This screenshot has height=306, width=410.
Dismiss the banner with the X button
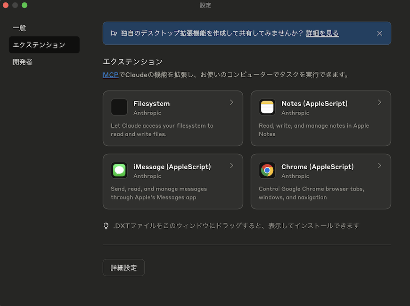click(x=379, y=33)
